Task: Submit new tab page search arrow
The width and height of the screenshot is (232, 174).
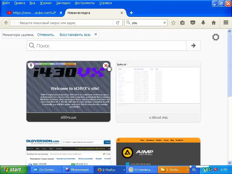Action: (193, 46)
